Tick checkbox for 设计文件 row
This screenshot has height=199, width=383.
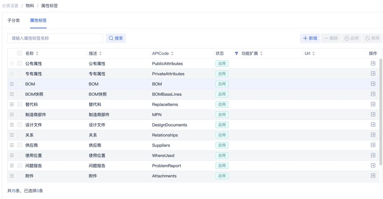tap(20, 125)
